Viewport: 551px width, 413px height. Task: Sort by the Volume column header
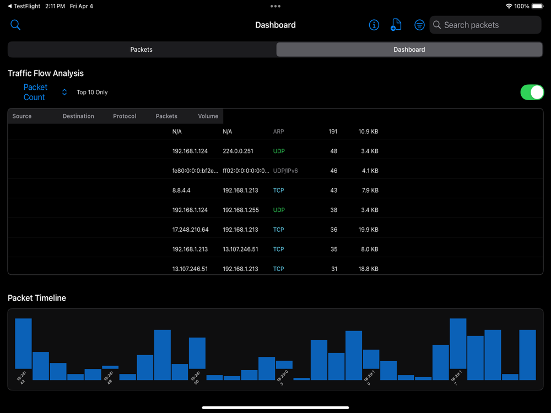pos(208,116)
